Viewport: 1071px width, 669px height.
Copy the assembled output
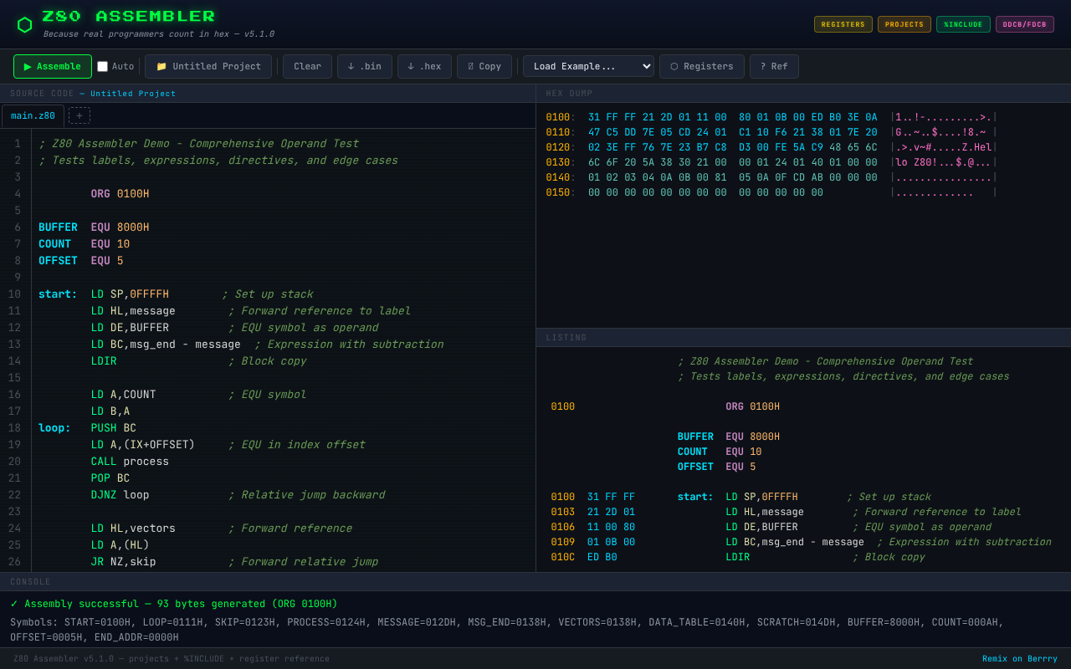(484, 66)
